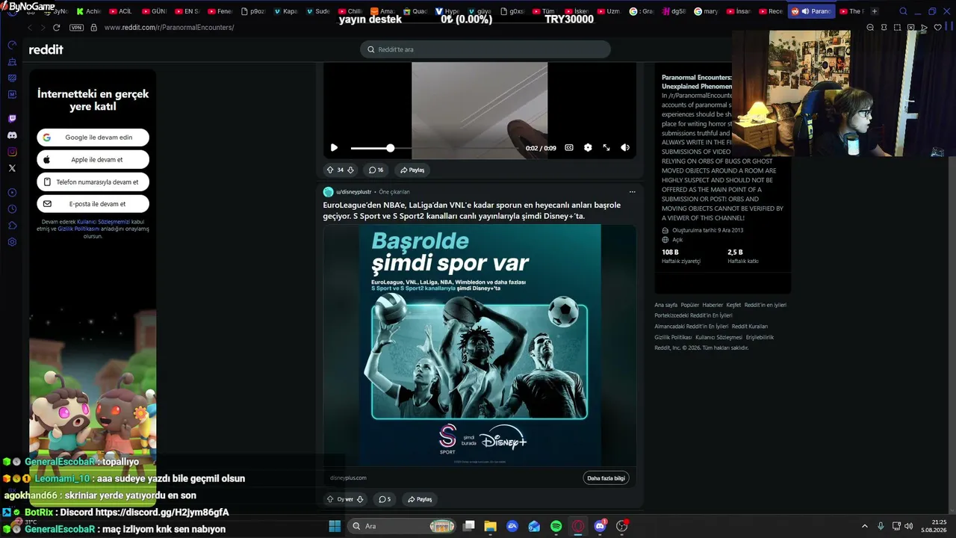
Task: Share the Disney+ promoted post
Action: [x=420, y=499]
